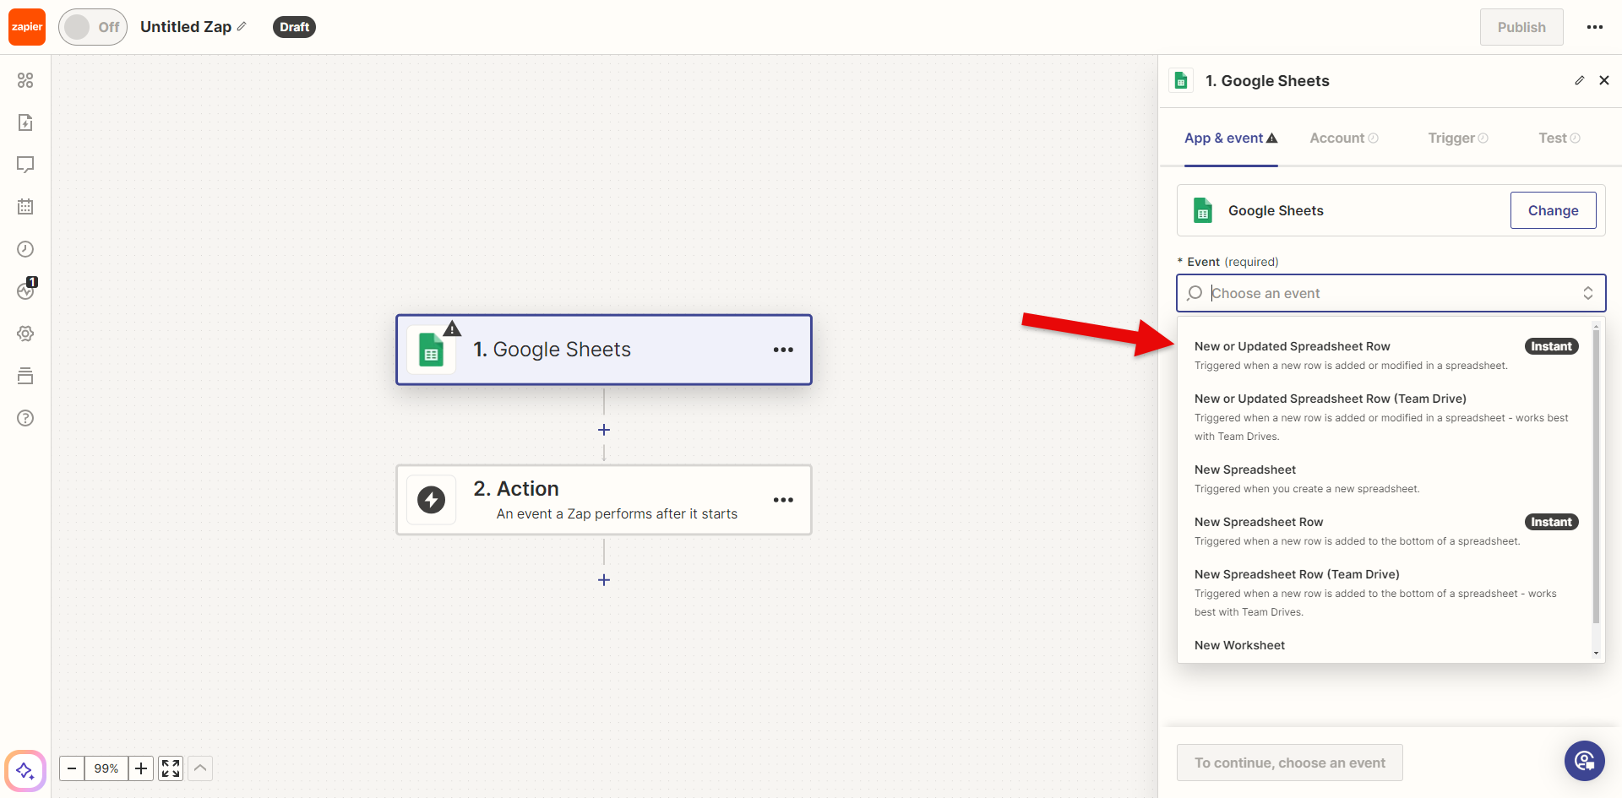1622x798 pixels.
Task: Open the comments sidebar icon
Action: [25, 165]
